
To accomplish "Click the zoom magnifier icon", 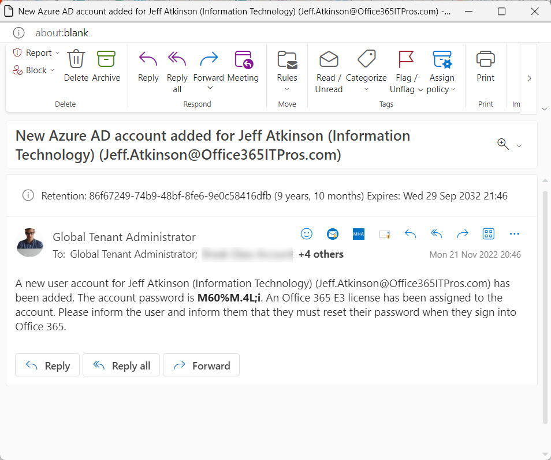I will click(503, 144).
